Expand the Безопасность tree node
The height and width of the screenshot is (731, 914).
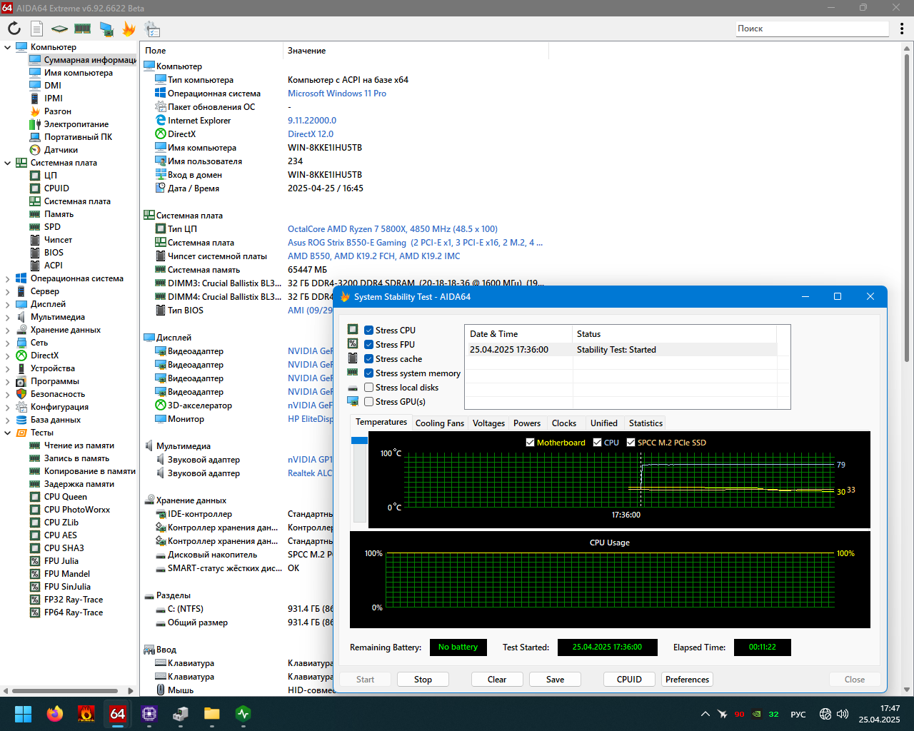[8, 394]
